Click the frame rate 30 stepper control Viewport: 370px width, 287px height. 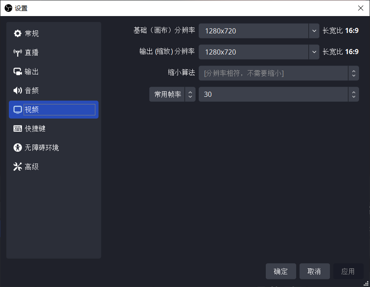354,94
